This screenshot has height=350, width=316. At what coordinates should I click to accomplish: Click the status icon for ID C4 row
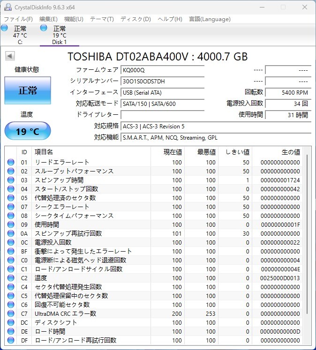(x=11, y=287)
